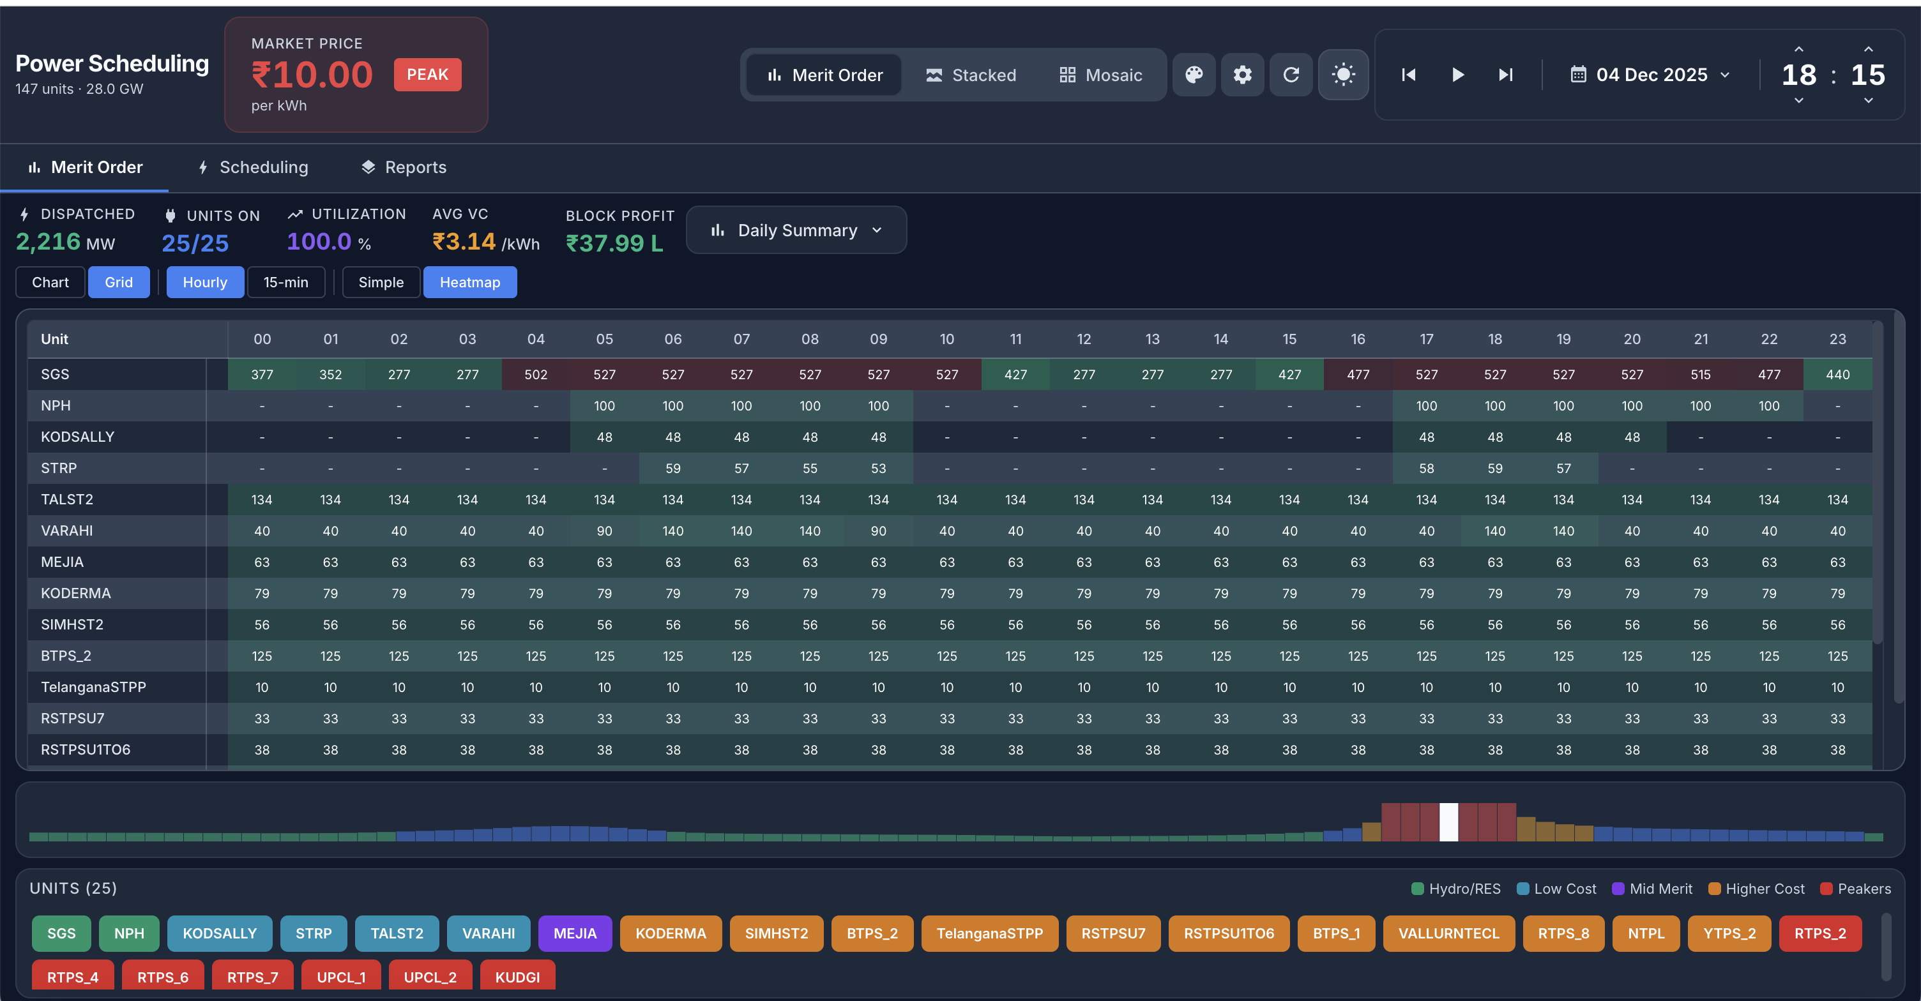Switch to the Mosaic view
This screenshot has height=1001, width=1921.
coord(1101,75)
